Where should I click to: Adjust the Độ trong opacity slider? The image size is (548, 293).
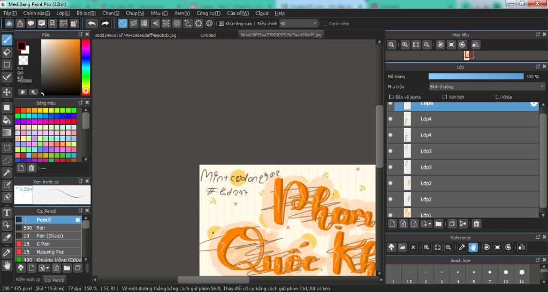(476, 77)
